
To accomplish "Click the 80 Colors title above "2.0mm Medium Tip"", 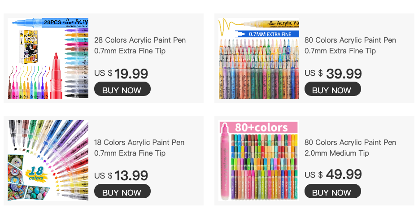I will click(350, 143).
